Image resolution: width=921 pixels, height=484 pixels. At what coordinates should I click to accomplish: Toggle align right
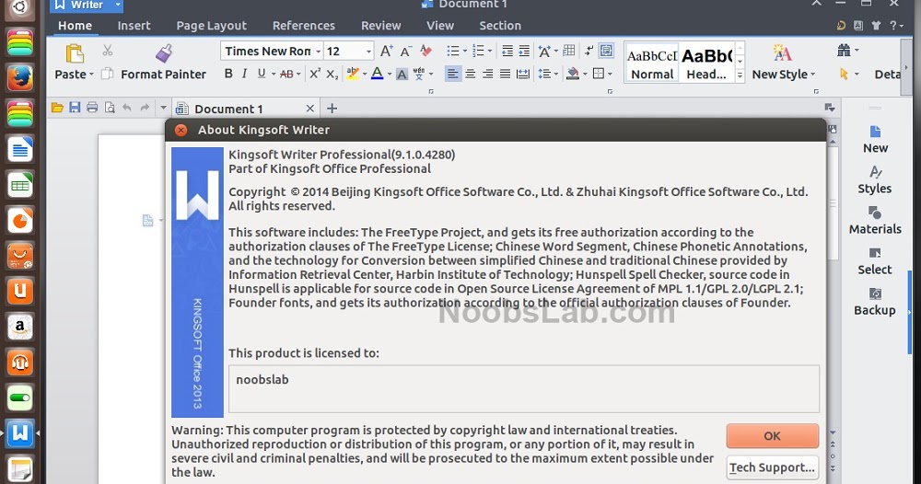click(x=487, y=74)
